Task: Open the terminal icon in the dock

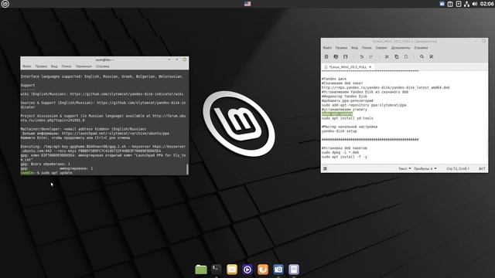Action: pos(217,270)
